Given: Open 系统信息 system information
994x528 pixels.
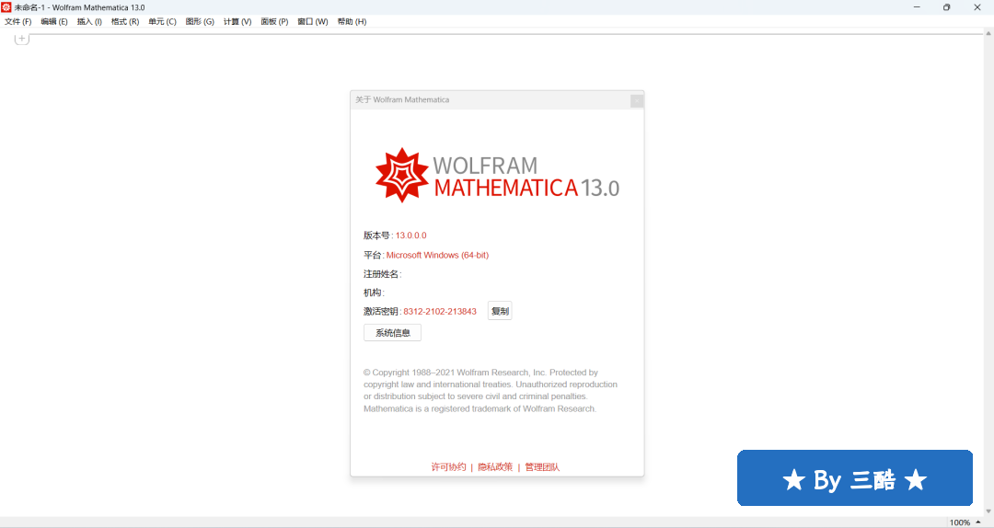Looking at the screenshot, I should tap(392, 333).
